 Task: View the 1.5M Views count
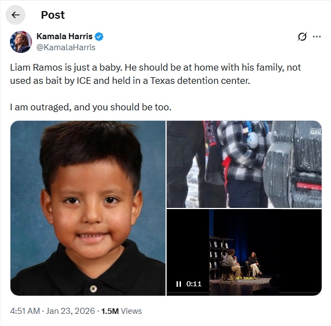click(121, 311)
